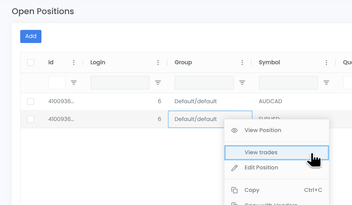Select View Position from context menu
352x205 pixels.
(x=263, y=130)
